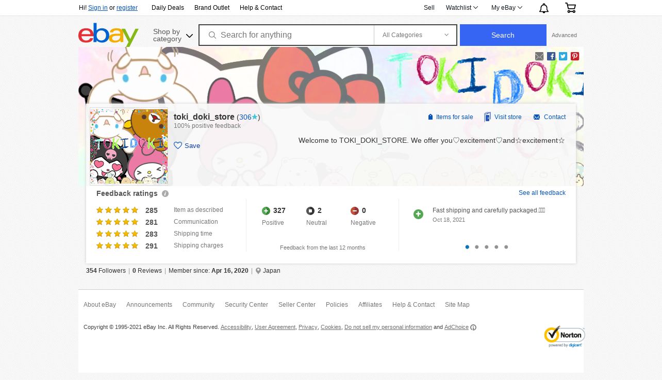
Task: Open Help & Contact in top bar
Action: [x=261, y=8]
